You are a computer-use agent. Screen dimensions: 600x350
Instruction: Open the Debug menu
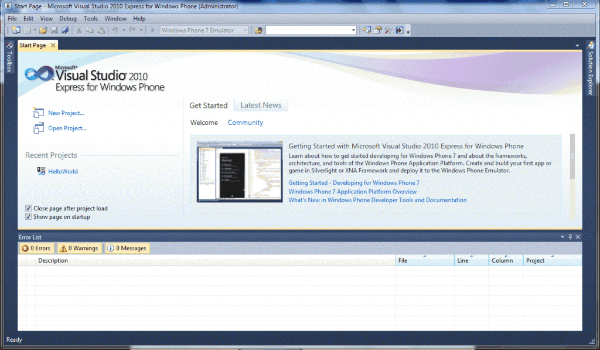click(68, 18)
